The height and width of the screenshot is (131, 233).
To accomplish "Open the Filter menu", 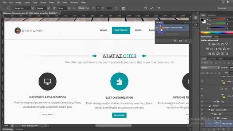I will click(51, 3).
